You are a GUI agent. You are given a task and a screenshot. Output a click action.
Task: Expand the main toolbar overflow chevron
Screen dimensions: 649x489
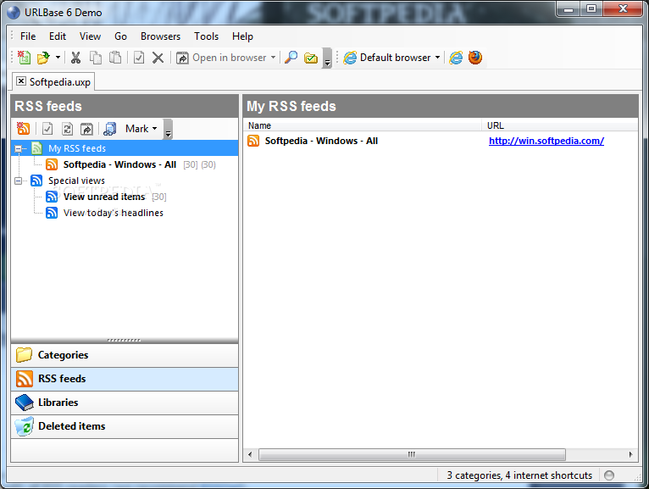pos(327,58)
